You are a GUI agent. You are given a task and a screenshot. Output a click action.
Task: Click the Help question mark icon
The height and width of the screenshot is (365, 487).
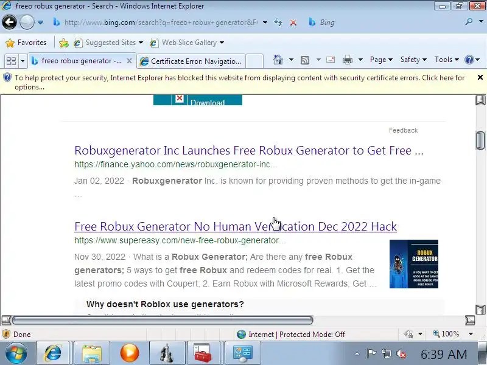point(469,59)
